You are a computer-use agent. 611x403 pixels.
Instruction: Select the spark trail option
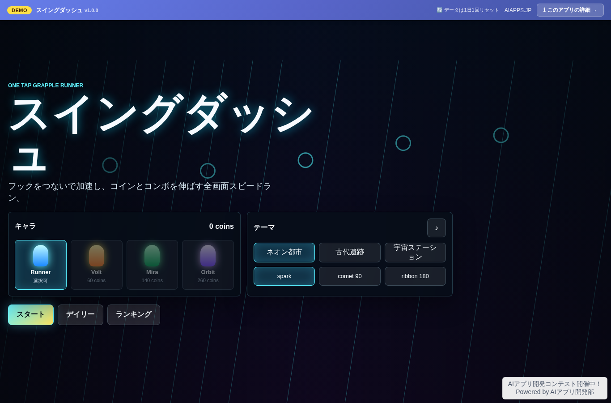284,276
